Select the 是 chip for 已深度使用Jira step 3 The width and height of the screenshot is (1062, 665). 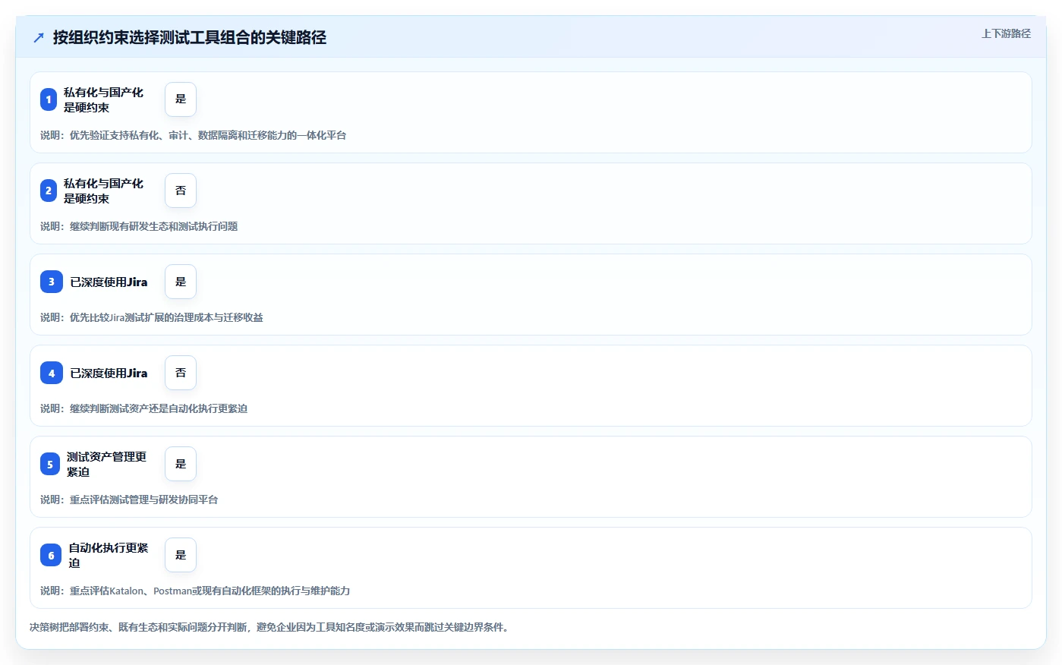(181, 282)
